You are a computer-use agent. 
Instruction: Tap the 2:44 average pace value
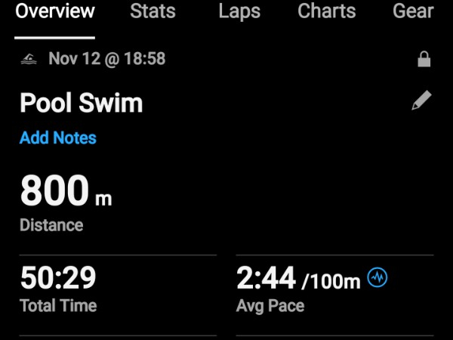click(266, 278)
